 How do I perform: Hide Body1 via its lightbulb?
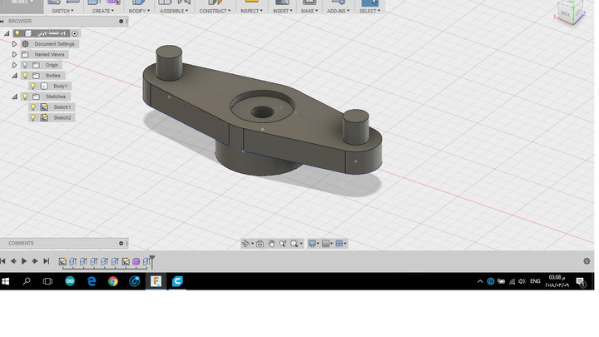[33, 86]
